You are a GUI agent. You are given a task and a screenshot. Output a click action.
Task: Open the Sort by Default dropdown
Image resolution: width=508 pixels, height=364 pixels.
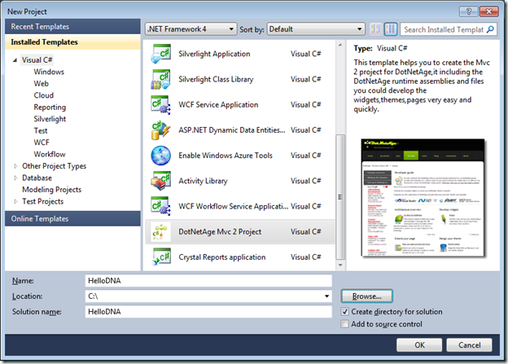coord(316,29)
